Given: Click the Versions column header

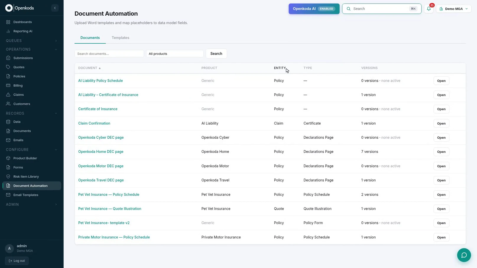Looking at the screenshot, I should click(369, 68).
